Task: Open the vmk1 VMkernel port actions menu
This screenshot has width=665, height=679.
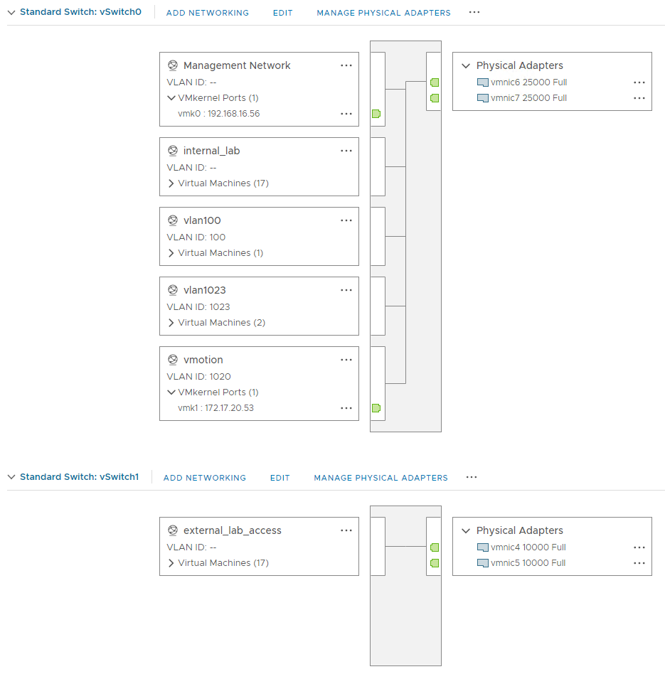Action: [346, 407]
